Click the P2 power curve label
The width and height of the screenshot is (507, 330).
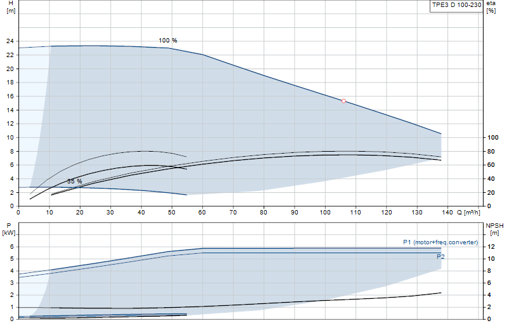(x=440, y=257)
